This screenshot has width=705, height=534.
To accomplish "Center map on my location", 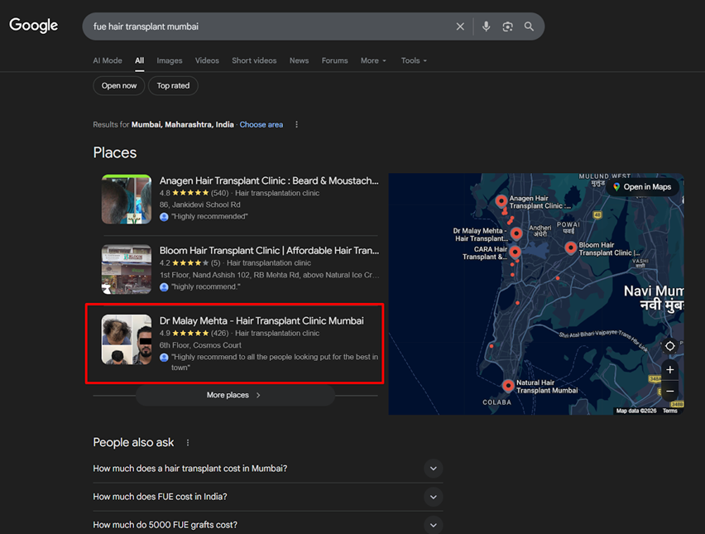I will pyautogui.click(x=670, y=346).
